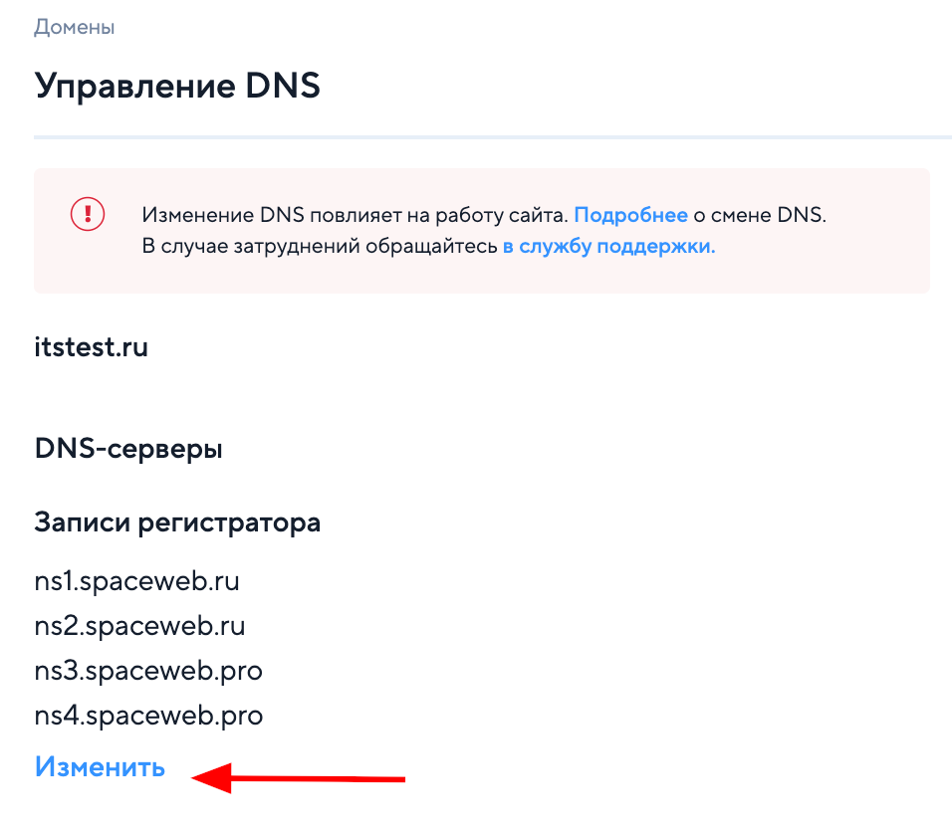This screenshot has width=952, height=832.
Task: Select the ns2.spaceweb.ru record
Action: (x=139, y=626)
